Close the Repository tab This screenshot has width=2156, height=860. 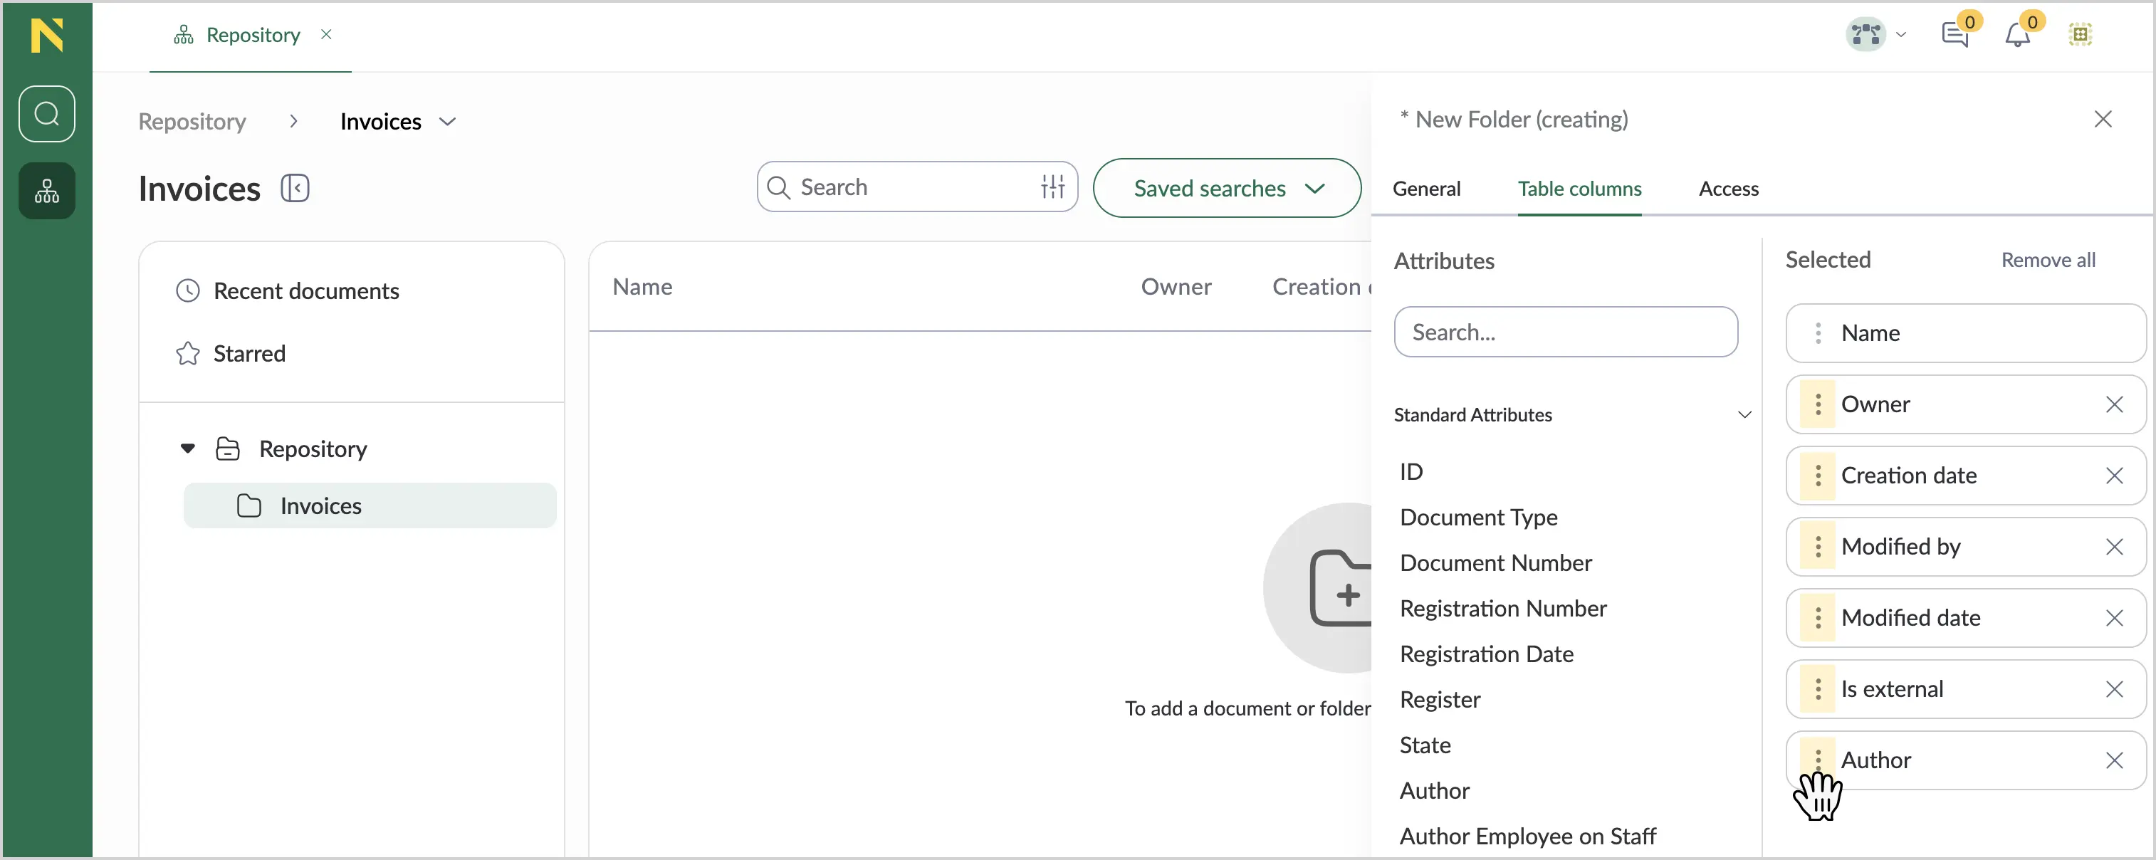click(326, 34)
